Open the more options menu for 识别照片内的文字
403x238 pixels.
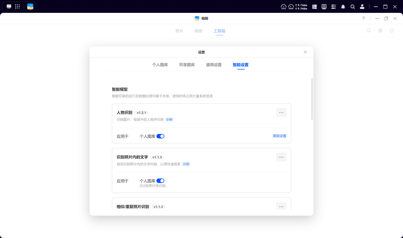click(281, 157)
